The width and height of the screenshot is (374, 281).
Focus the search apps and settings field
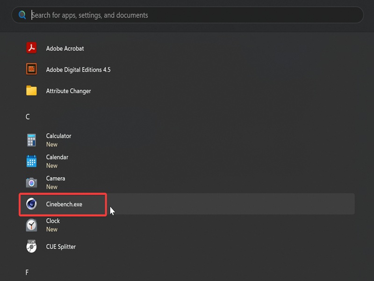click(x=187, y=15)
